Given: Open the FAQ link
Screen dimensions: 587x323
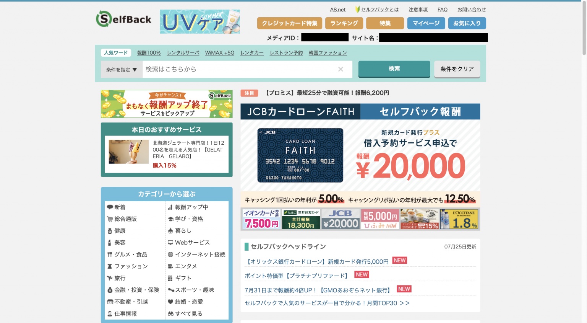Looking at the screenshot, I should click(443, 10).
